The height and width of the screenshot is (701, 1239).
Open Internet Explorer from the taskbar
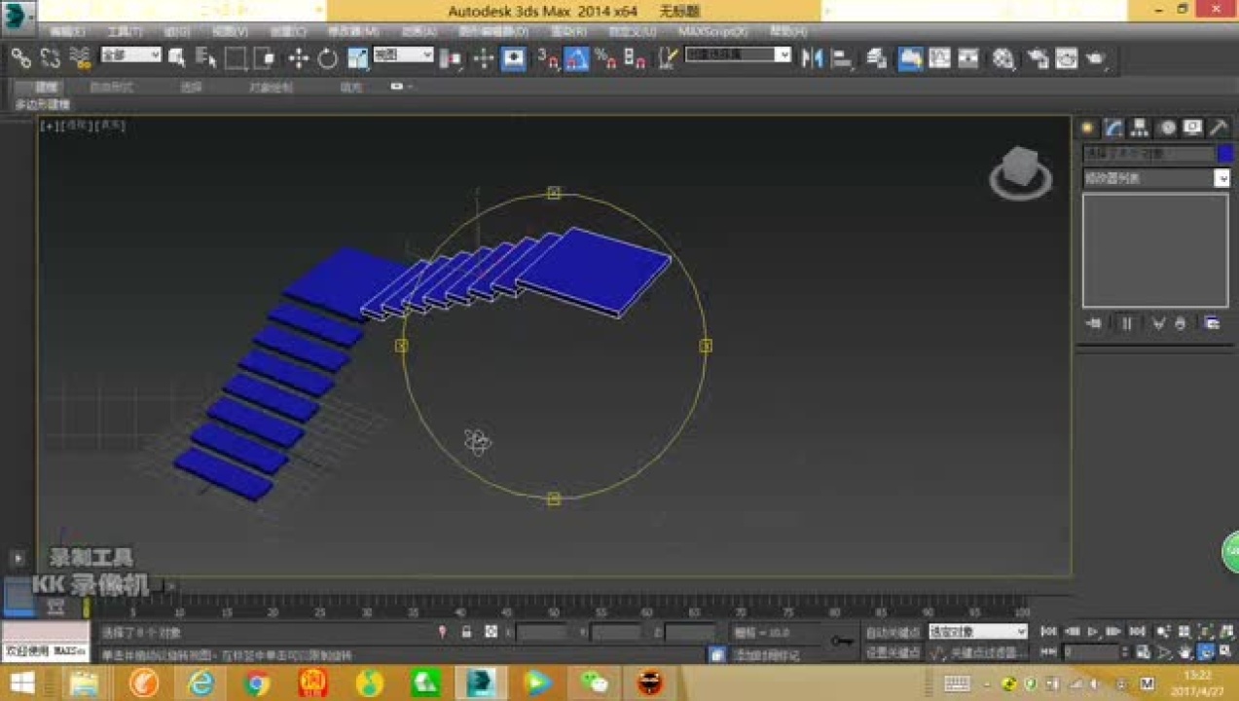(x=201, y=683)
